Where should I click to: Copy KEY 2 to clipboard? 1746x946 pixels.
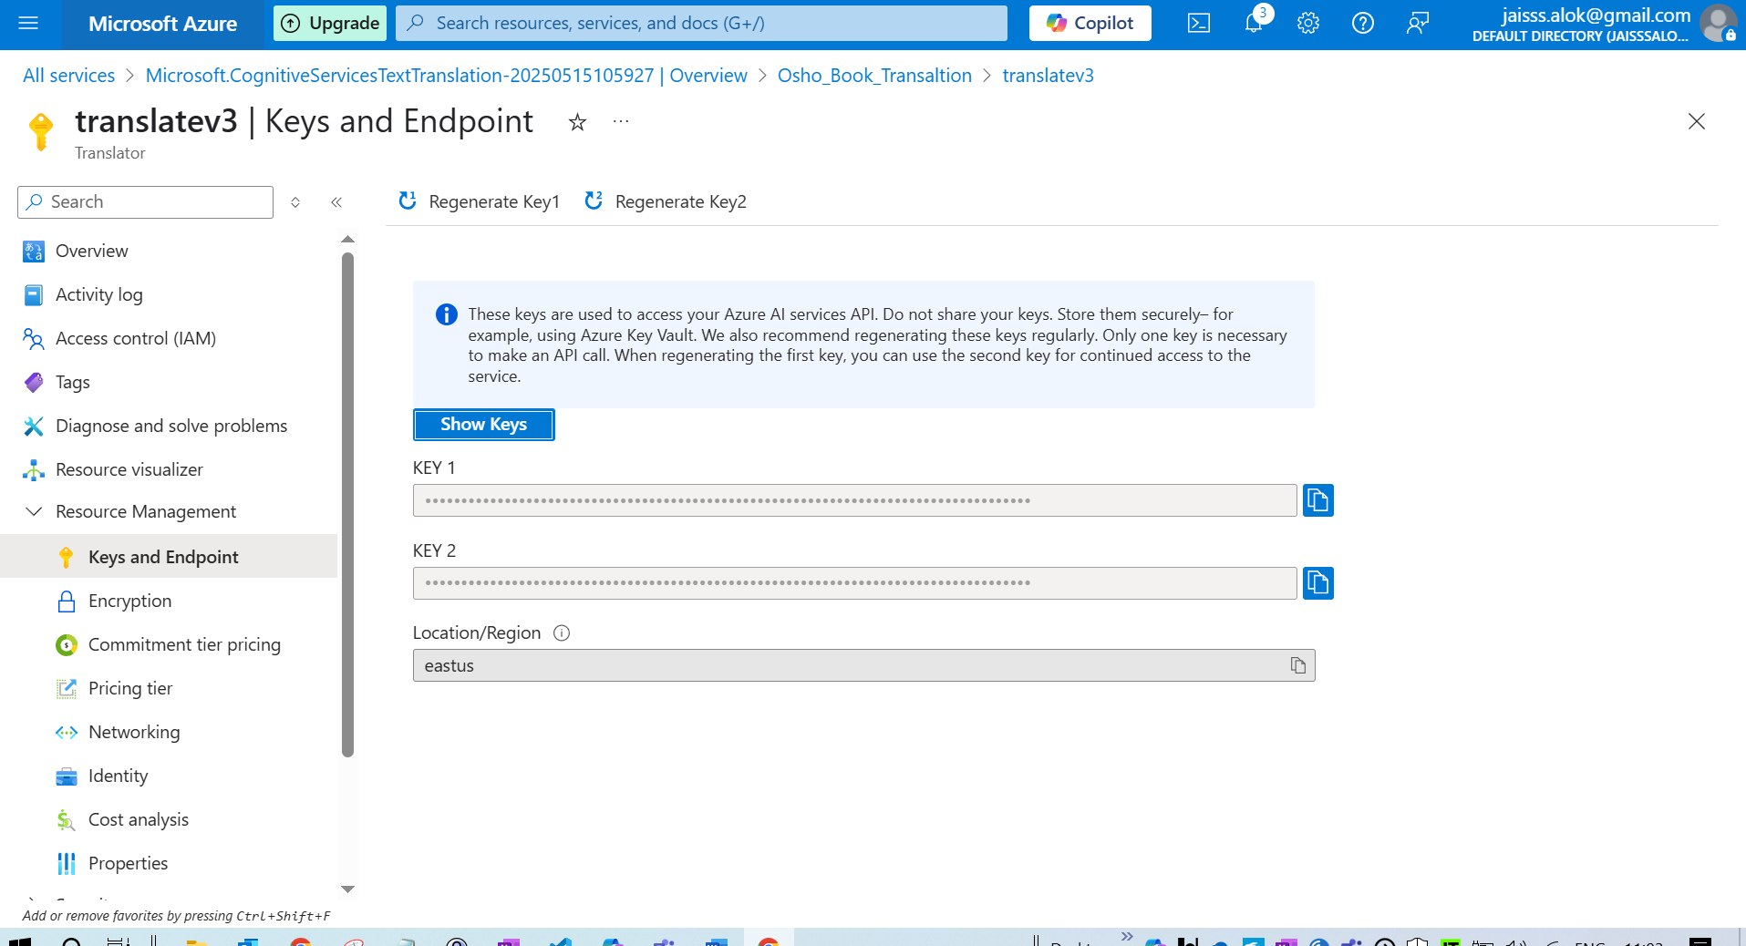point(1317,583)
